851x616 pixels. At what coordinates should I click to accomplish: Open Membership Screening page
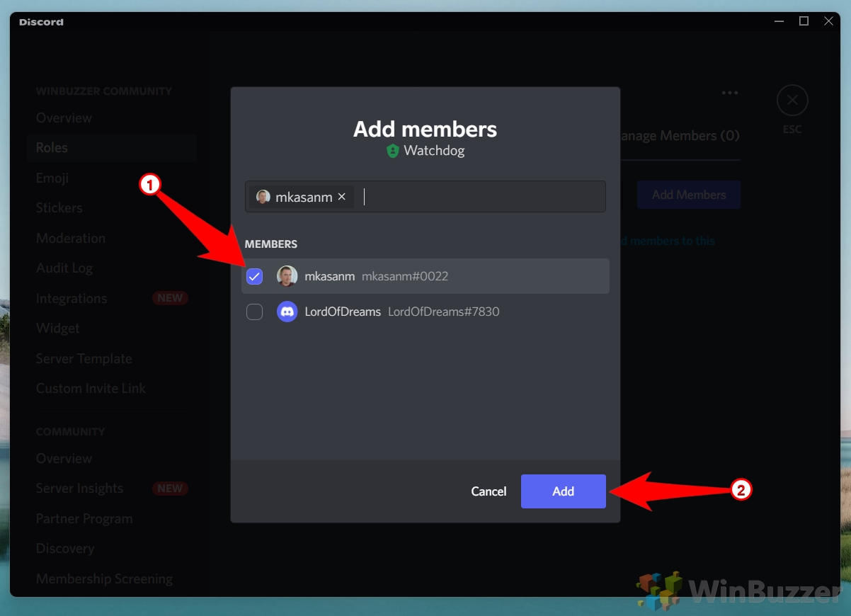click(104, 578)
